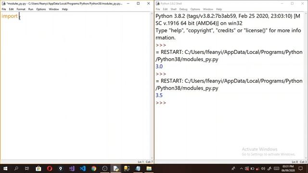Close the Python Shell window

(x=303, y=3)
